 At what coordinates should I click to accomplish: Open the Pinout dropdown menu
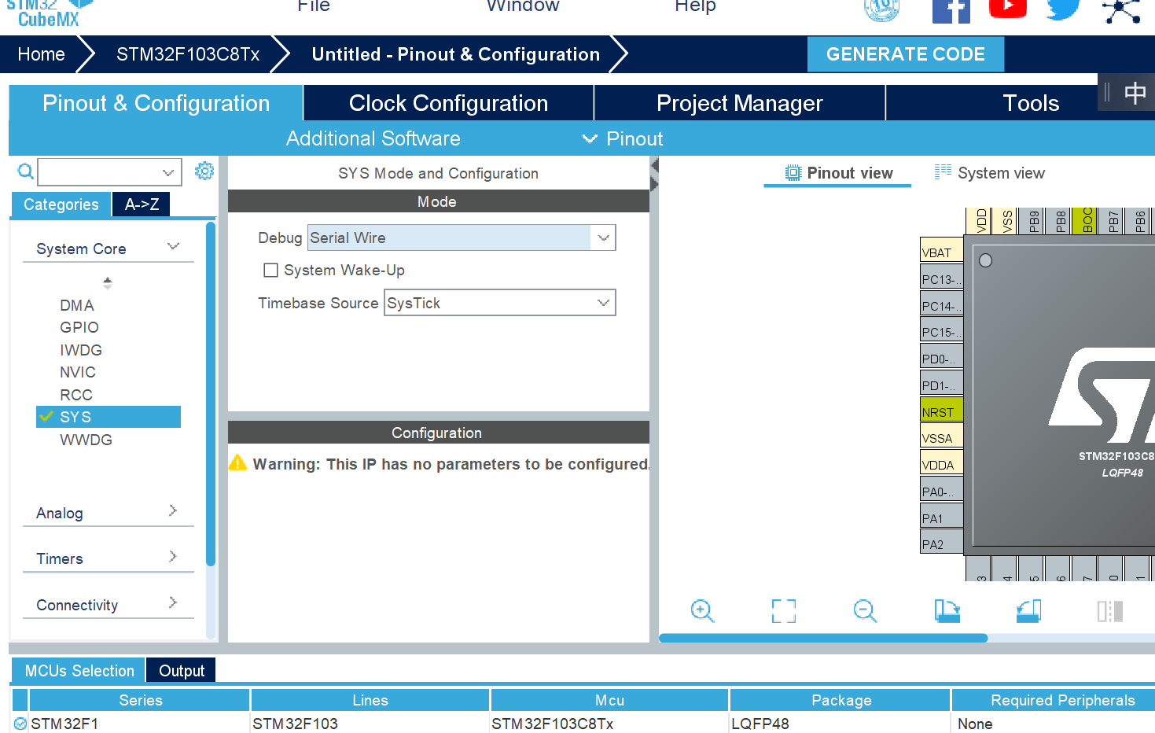tap(622, 139)
